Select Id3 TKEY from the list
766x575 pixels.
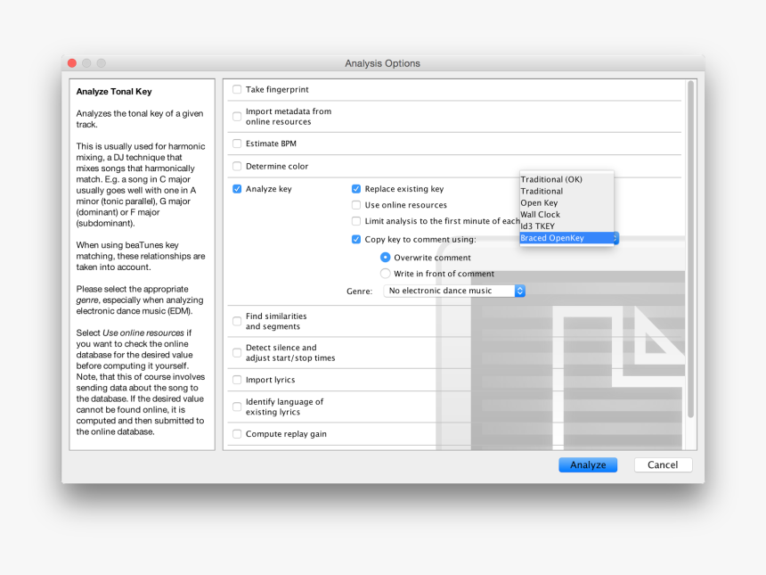(538, 226)
